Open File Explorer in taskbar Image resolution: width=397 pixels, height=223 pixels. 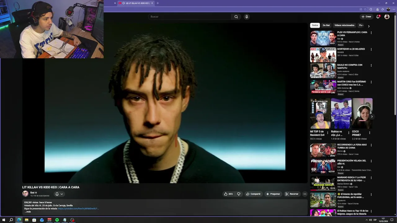pyautogui.click(x=27, y=220)
